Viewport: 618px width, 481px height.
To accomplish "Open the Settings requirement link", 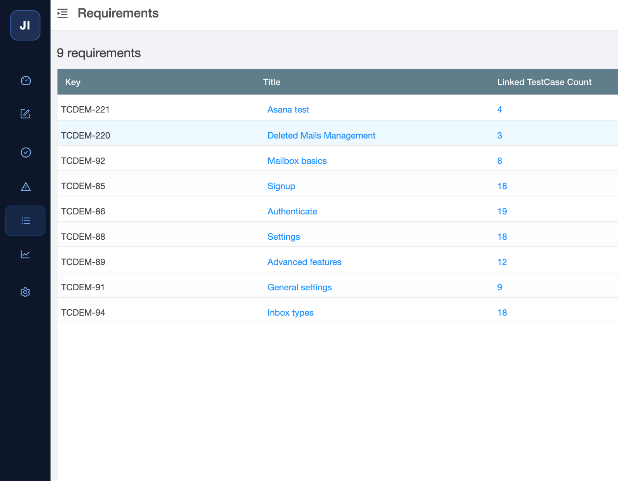I will (283, 237).
